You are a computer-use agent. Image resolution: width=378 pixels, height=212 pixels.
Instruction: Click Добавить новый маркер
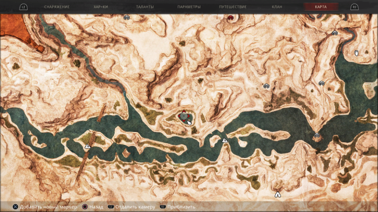click(48, 207)
